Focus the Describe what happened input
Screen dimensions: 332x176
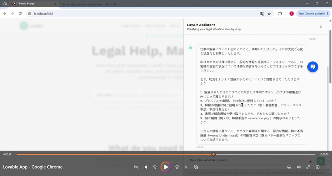click(x=245, y=160)
